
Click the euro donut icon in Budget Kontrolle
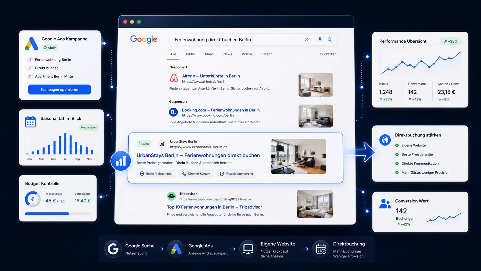tap(33, 199)
